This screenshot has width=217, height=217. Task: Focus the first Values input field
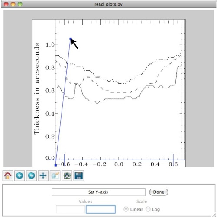[x=71, y=209]
